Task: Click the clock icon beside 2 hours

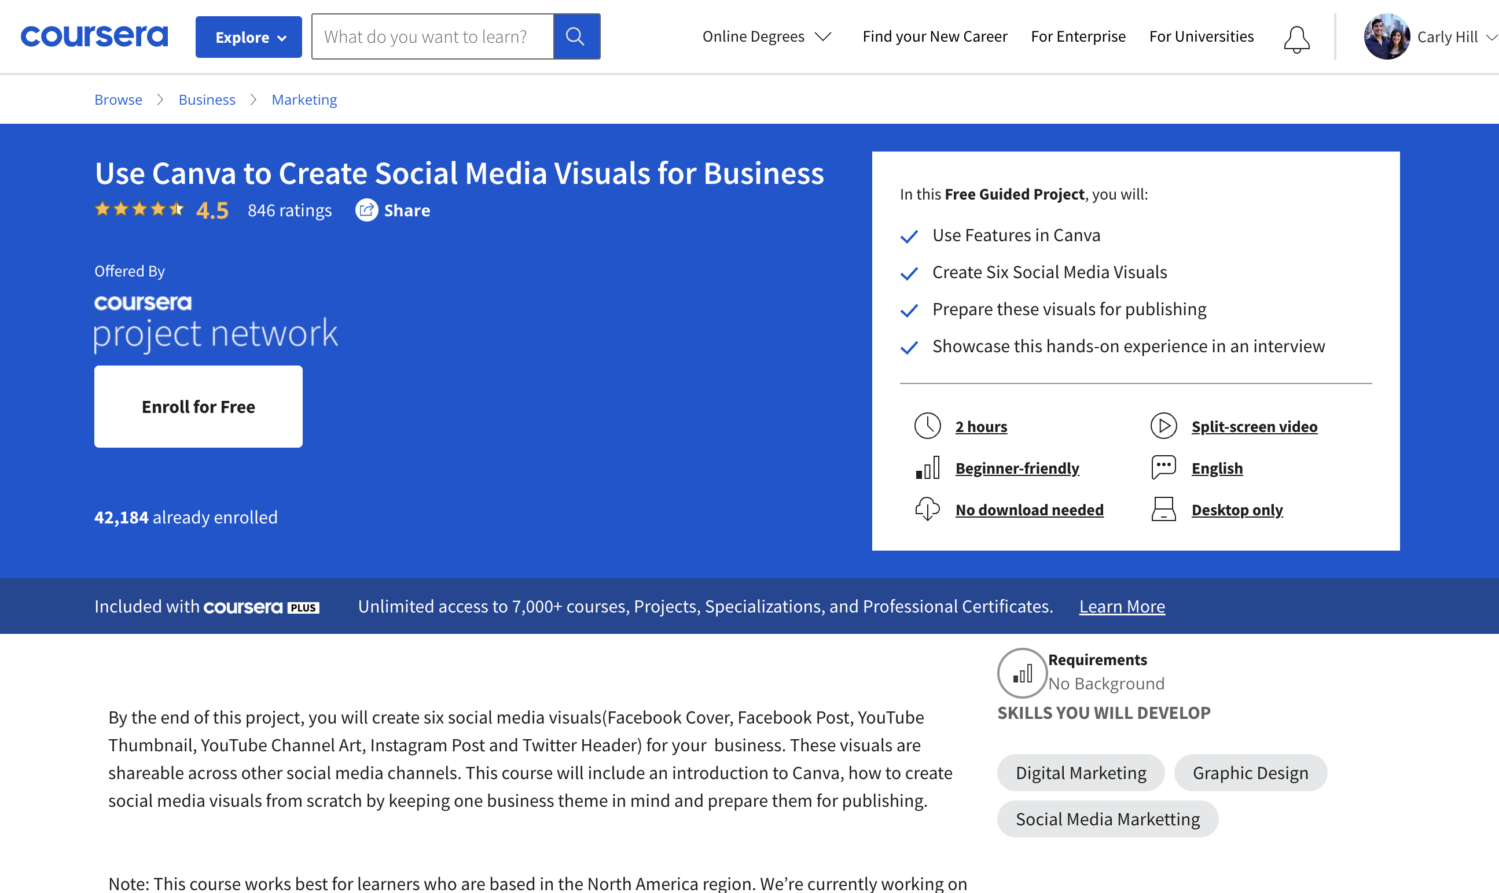Action: tap(927, 426)
